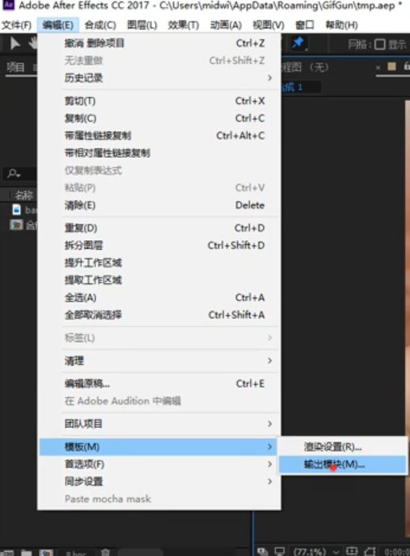Screen dimensions: 410x556
Task: Click the always preview icon in viewer footer
Action: tap(262, 551)
